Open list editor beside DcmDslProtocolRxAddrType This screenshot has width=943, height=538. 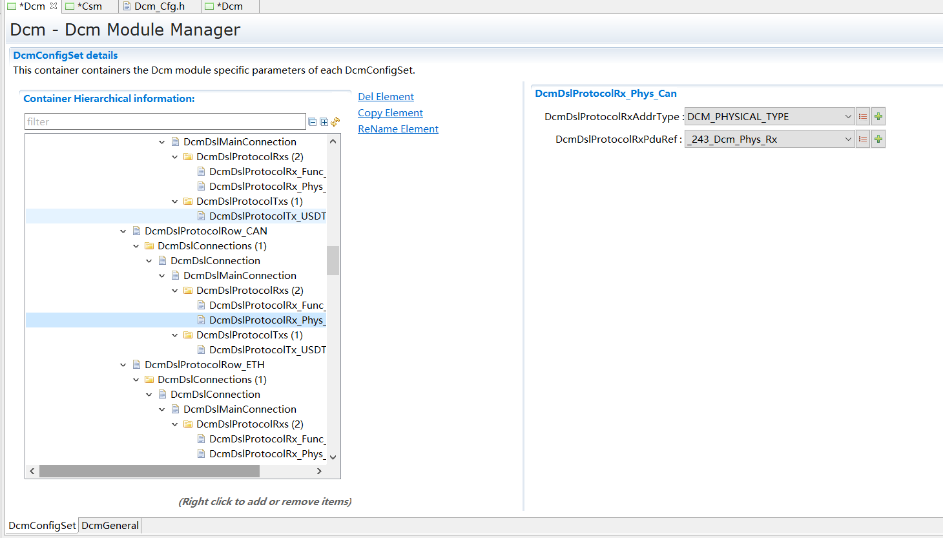click(863, 116)
